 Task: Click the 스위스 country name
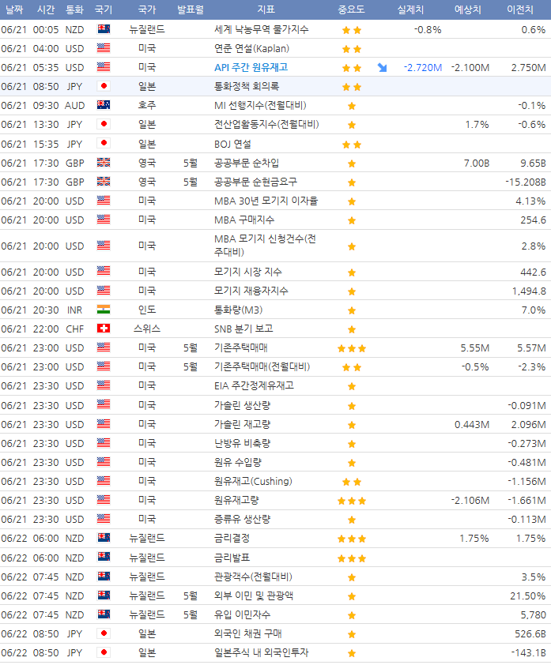tap(147, 329)
